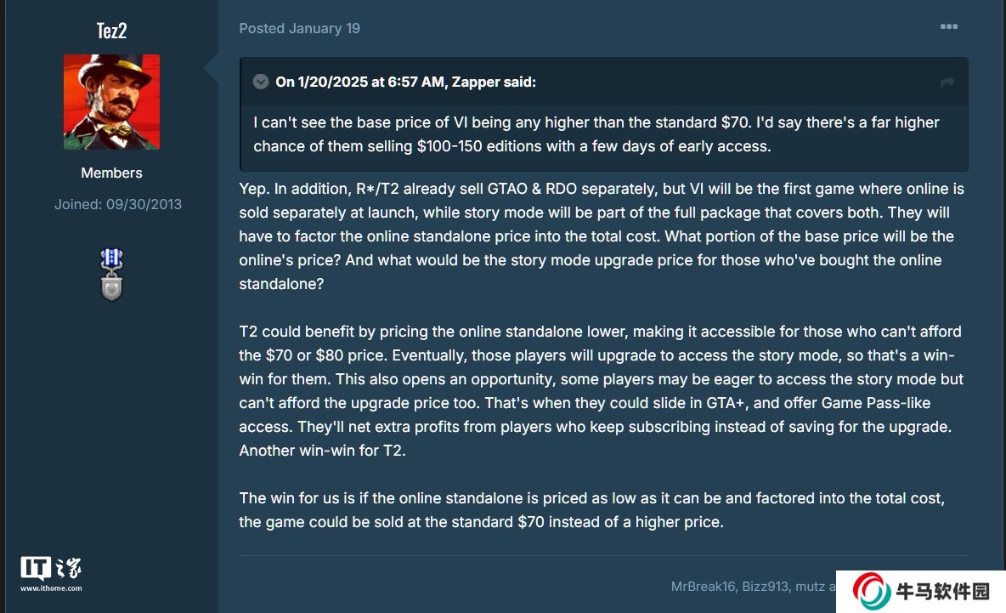This screenshot has width=1006, height=613.
Task: Click the www.ithome.com text
Action: (51, 588)
